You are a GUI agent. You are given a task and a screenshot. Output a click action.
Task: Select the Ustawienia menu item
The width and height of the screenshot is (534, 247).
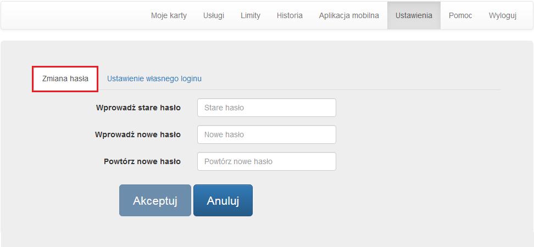click(414, 16)
